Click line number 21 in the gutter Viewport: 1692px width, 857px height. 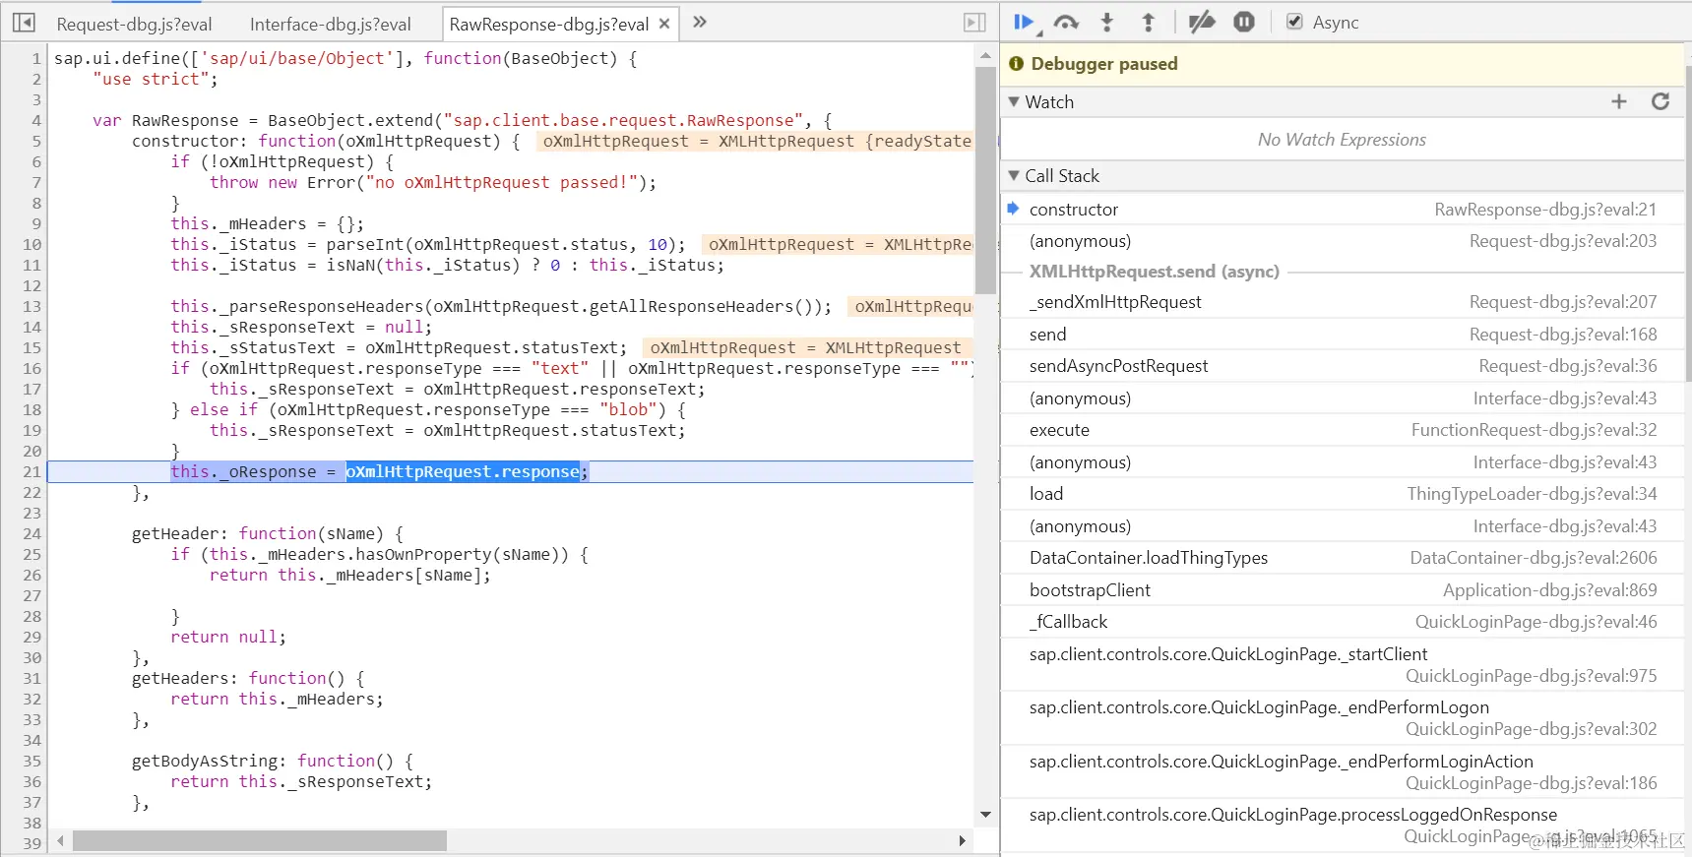click(x=31, y=472)
